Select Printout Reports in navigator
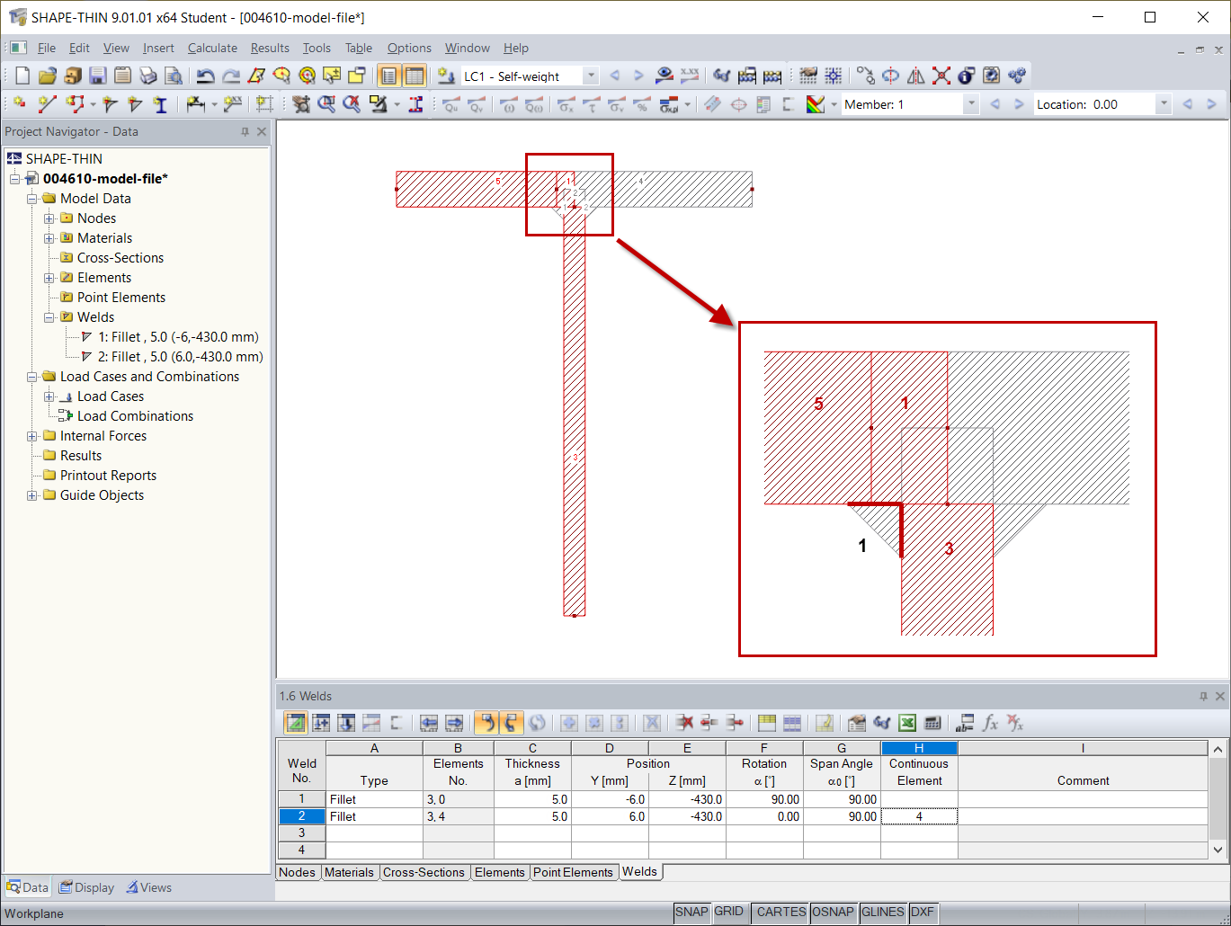 pos(108,476)
